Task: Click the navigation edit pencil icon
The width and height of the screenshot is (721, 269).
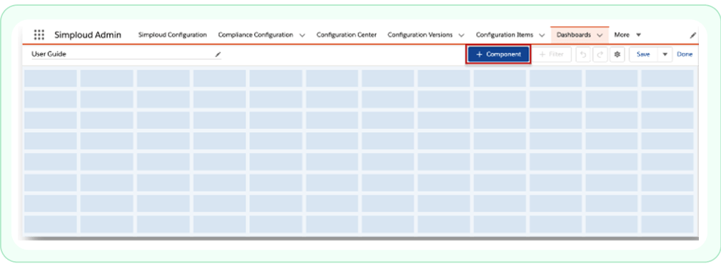Action: 693,35
